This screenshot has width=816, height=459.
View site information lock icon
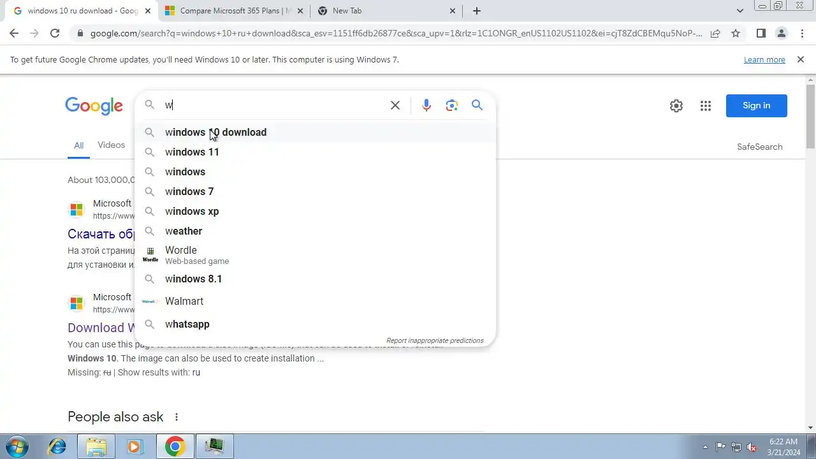coord(79,33)
